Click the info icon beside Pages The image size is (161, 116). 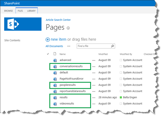68,28
